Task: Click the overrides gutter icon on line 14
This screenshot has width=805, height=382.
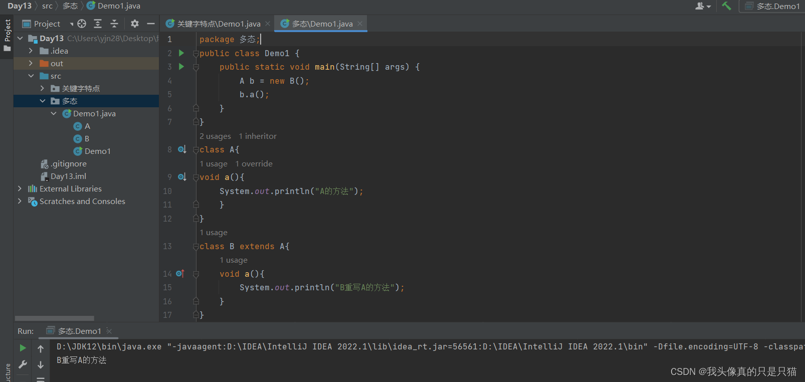Action: point(180,274)
